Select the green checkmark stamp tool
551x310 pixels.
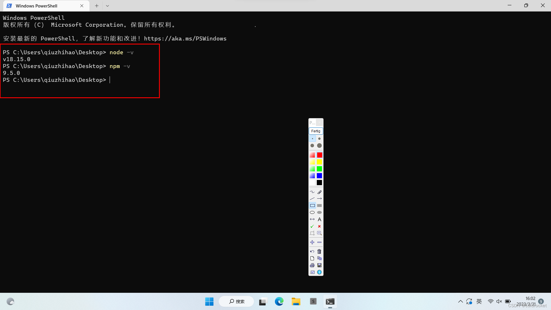pyautogui.click(x=312, y=226)
